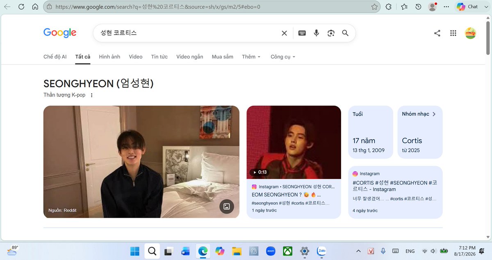Open Copilot Chat in Edge

(467, 7)
